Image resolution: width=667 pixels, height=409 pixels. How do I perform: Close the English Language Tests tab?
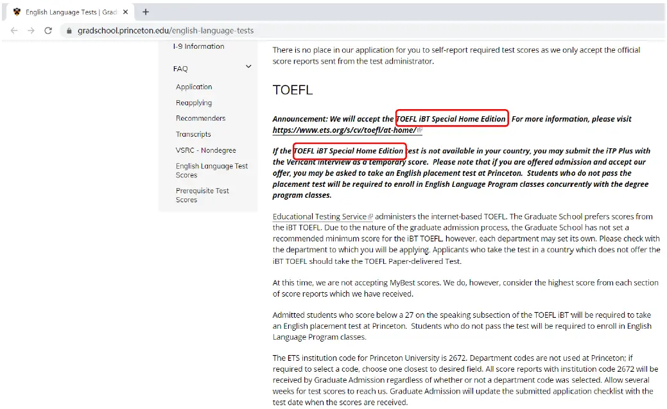[125, 12]
